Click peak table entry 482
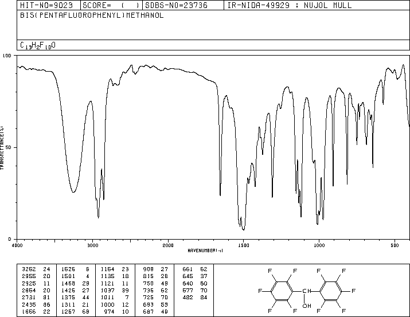Viewport: 410px width, 317px height. [188, 298]
